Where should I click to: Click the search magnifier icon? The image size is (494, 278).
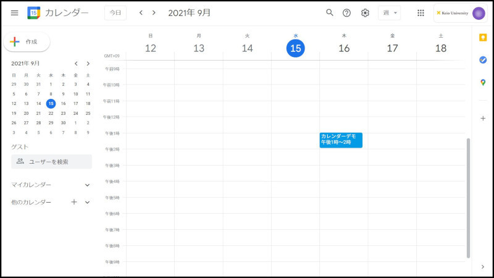(330, 13)
